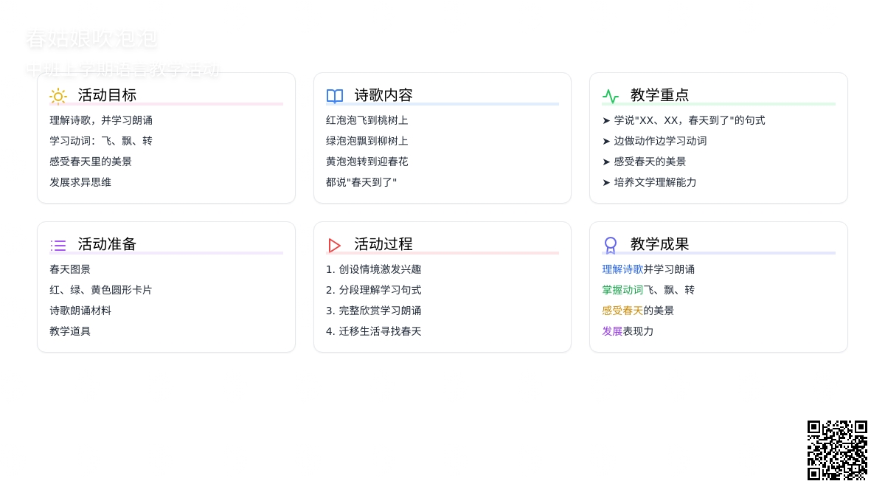Click the item 诗歌朗诵材料
Viewport: 885px width, 498px height.
click(80, 311)
